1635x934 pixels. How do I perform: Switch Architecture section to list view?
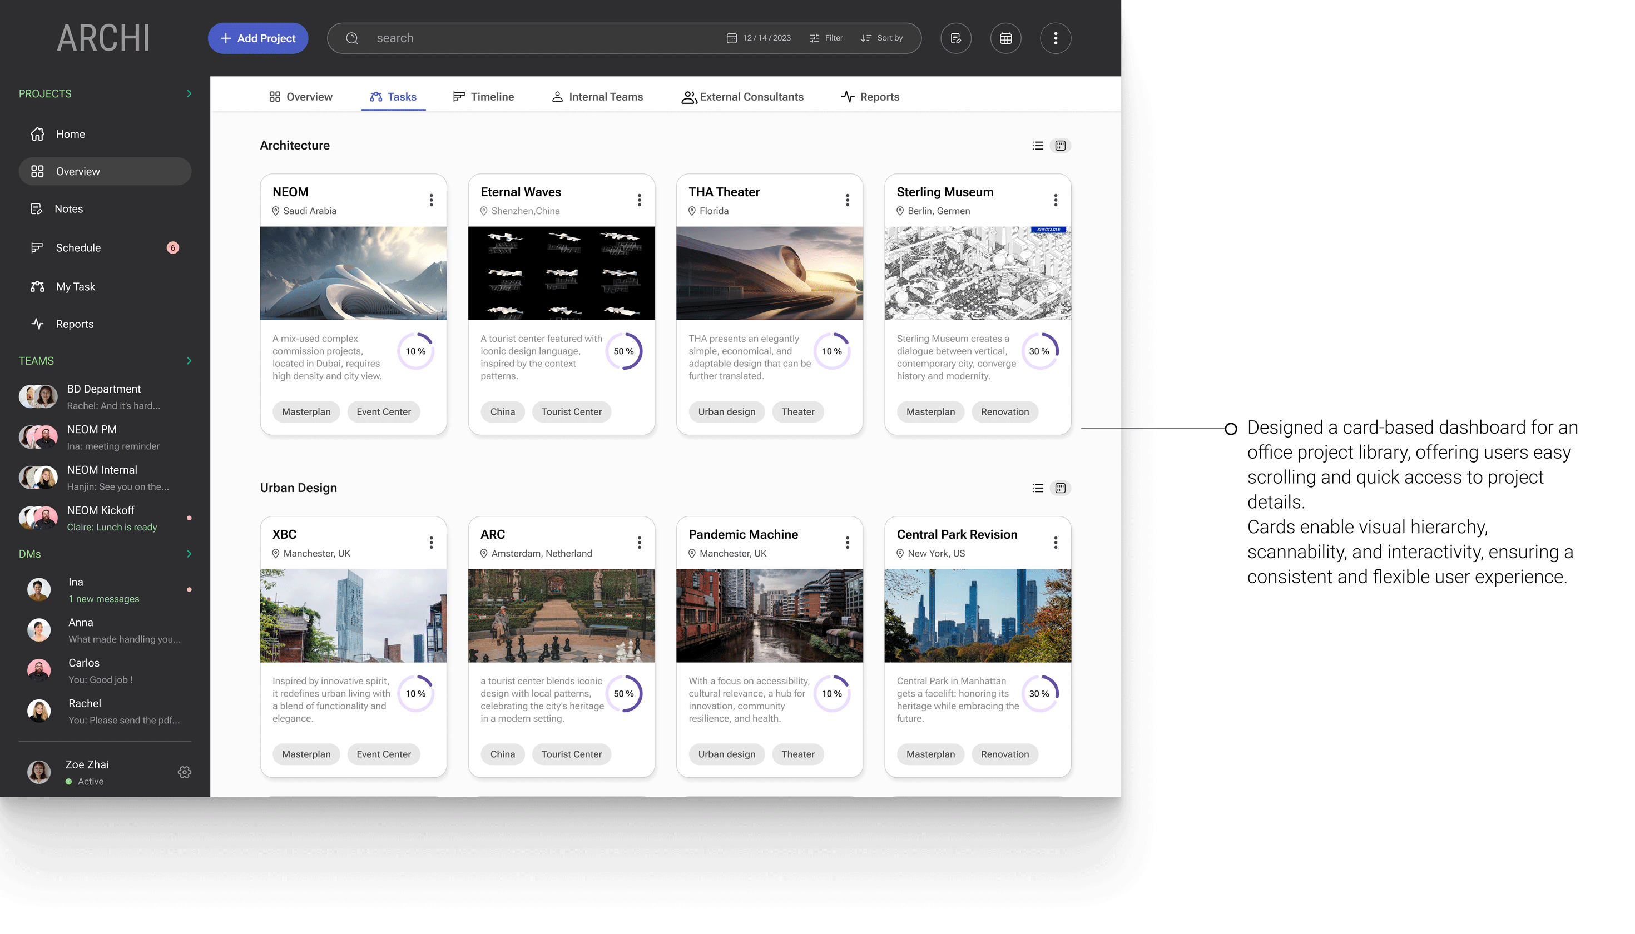point(1038,146)
